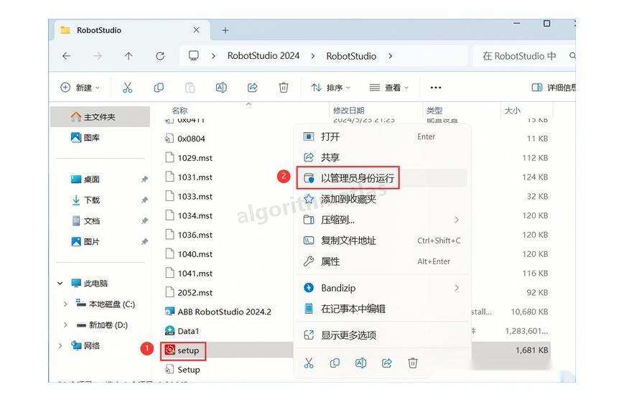Choose 共享 in context menu

coord(382,157)
